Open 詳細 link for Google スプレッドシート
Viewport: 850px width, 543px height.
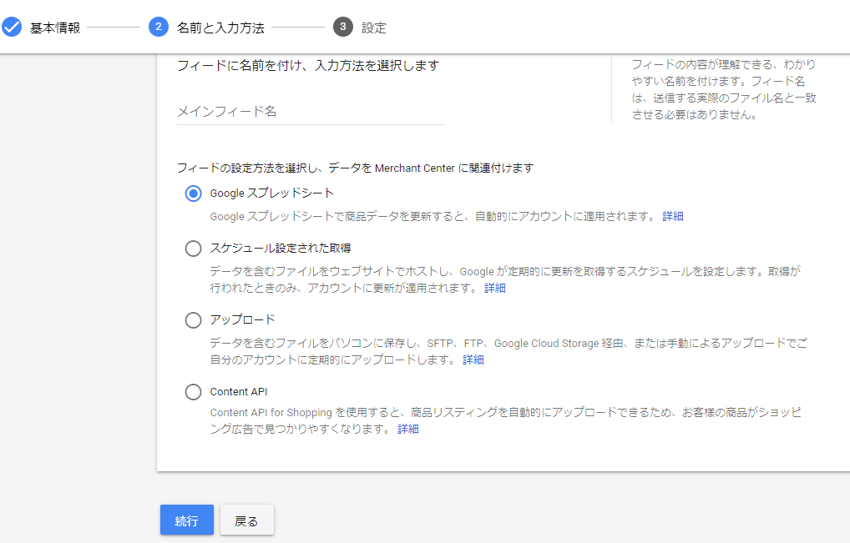tap(673, 216)
